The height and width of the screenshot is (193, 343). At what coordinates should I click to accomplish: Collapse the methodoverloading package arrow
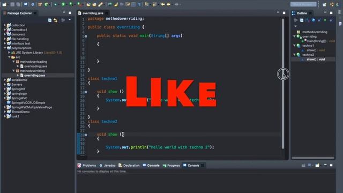click(x=13, y=62)
